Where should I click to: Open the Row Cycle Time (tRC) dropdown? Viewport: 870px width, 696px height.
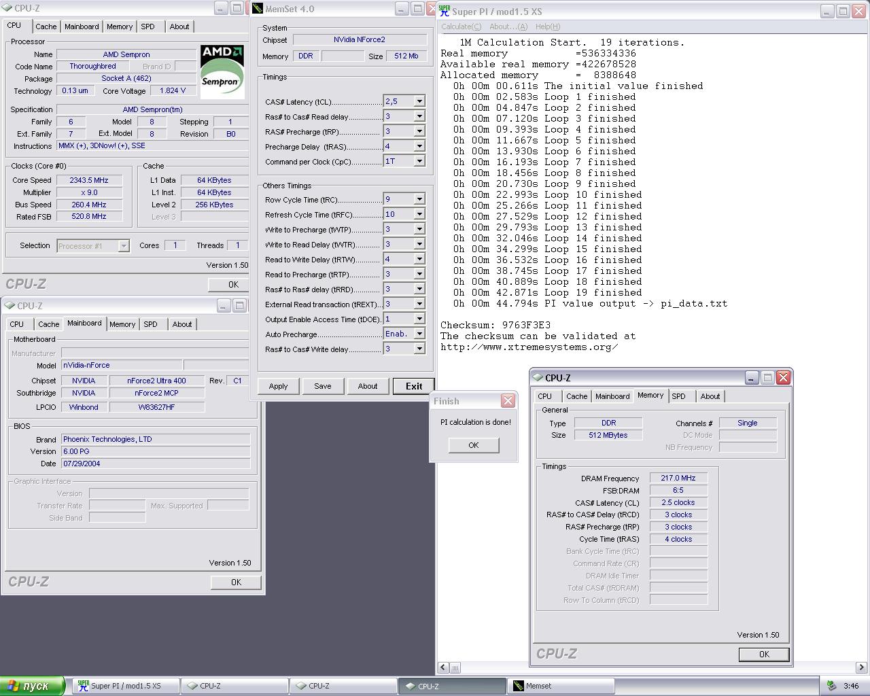point(419,199)
